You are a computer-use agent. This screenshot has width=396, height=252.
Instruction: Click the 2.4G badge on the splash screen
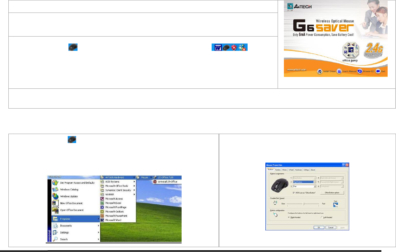coord(373,50)
